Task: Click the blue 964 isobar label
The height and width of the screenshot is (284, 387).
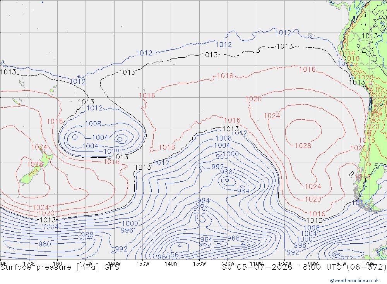Action: point(206,239)
